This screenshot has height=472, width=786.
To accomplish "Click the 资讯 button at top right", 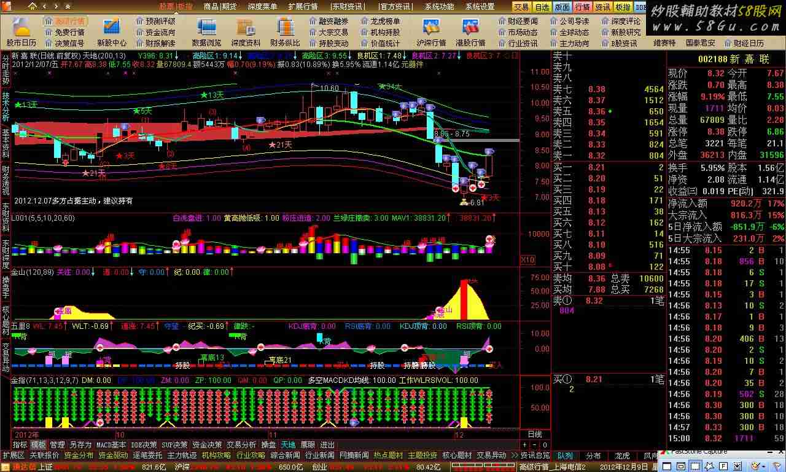I will (x=603, y=7).
